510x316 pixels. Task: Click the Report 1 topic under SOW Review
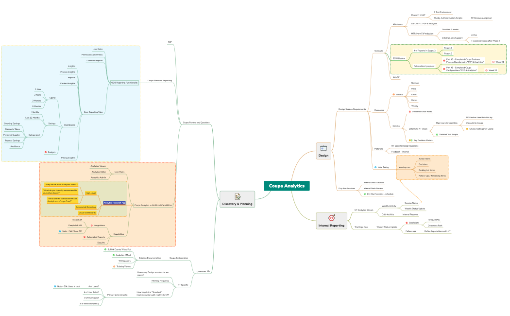pyautogui.click(x=447, y=48)
